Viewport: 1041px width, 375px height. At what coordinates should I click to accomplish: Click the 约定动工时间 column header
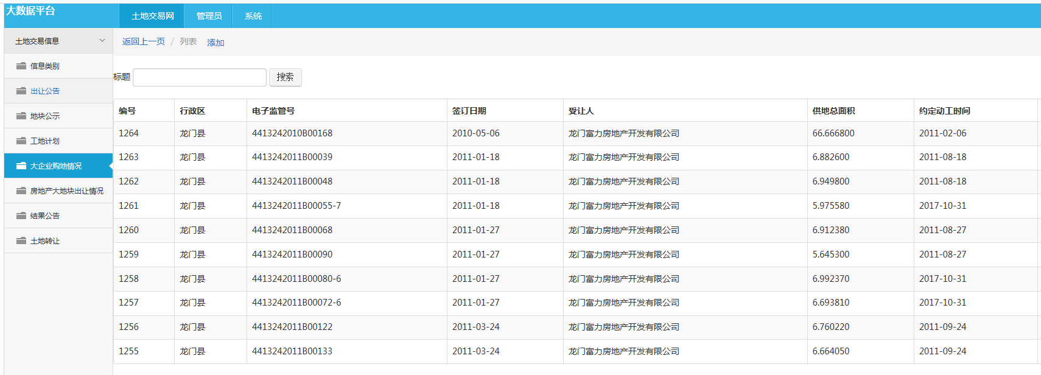[945, 111]
